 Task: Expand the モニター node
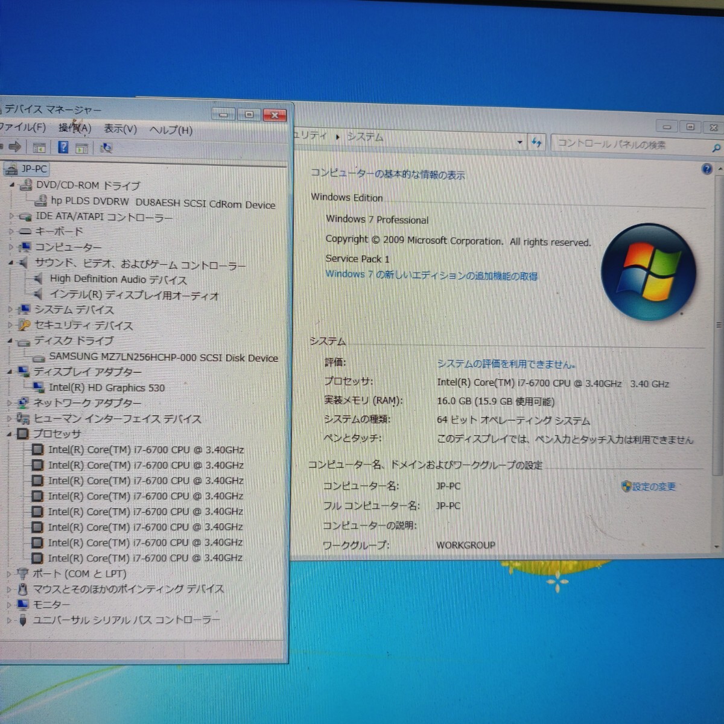(9, 604)
